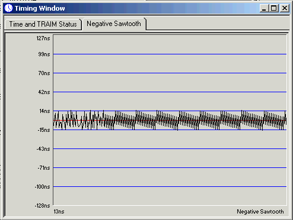Click the 14ns axis label
The width and height of the screenshot is (293, 220).
pyautogui.click(x=44, y=111)
